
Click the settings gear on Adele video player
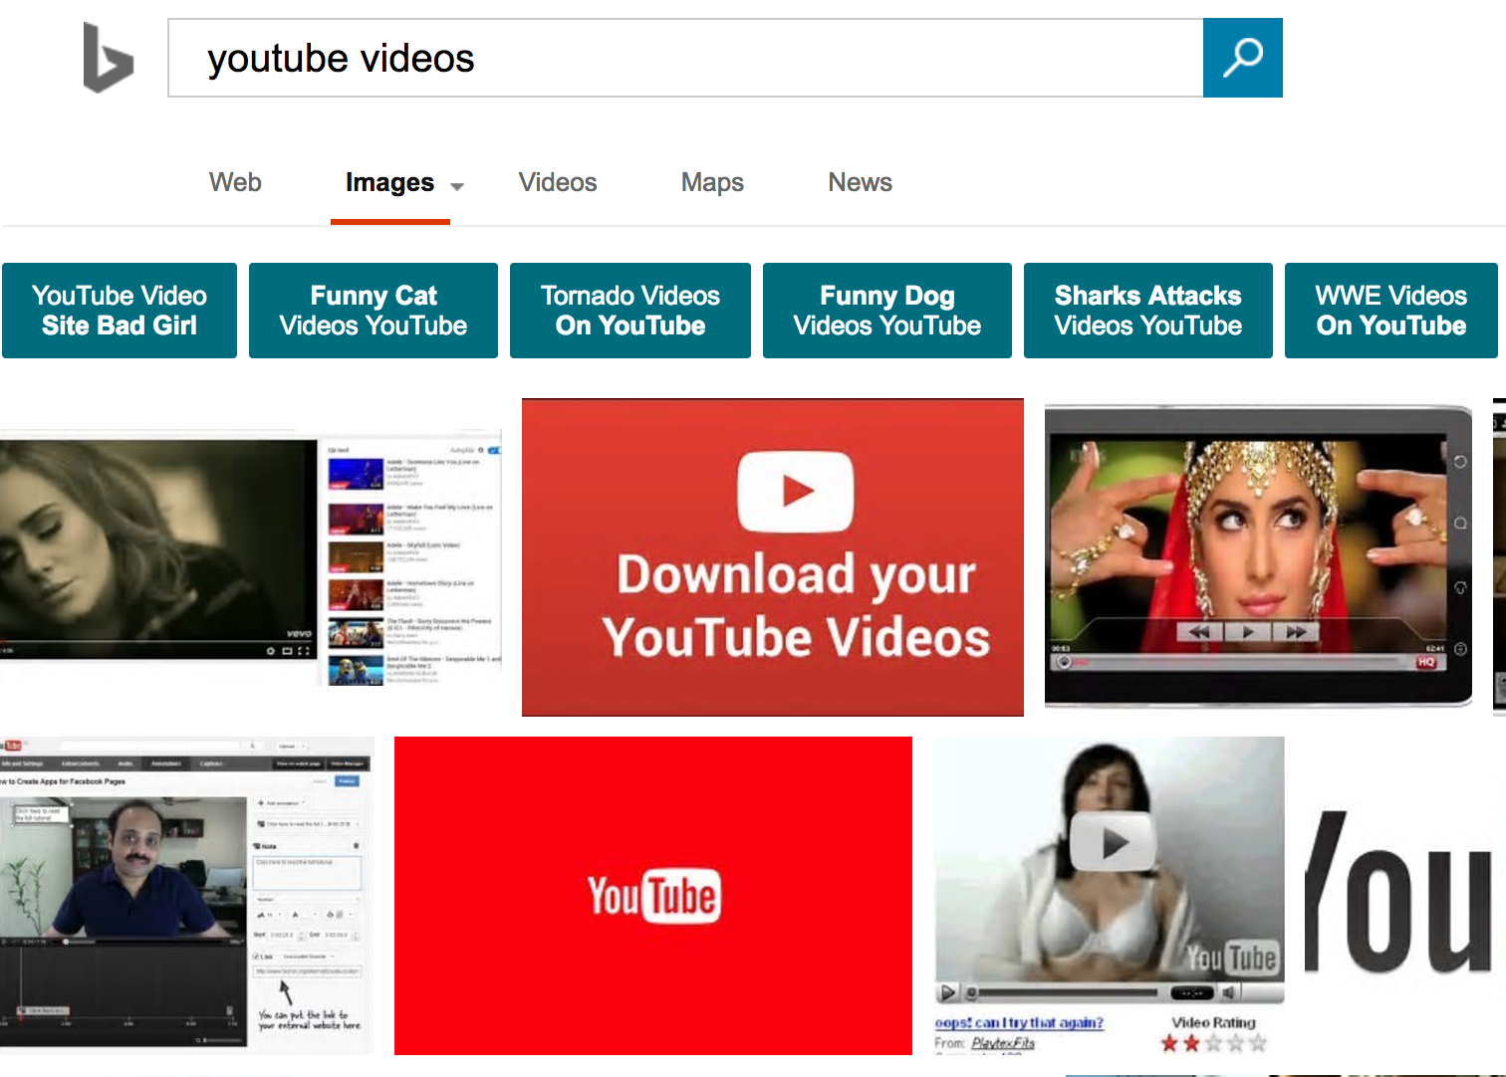point(270,651)
